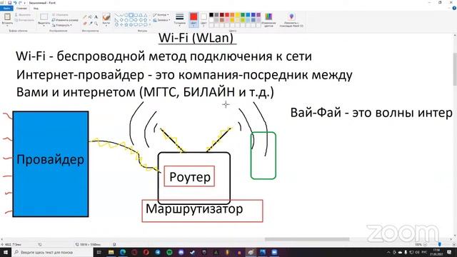This screenshot has height=257, width=457.
Task: Pick the purple color swatch
Action: [x=258, y=15]
